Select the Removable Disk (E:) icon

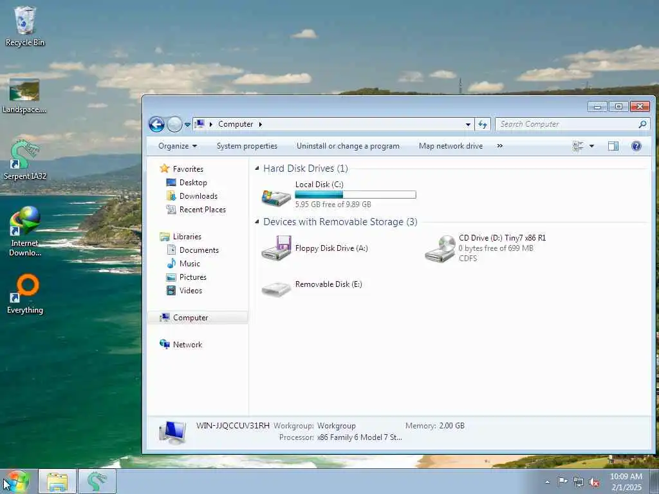[x=275, y=289]
